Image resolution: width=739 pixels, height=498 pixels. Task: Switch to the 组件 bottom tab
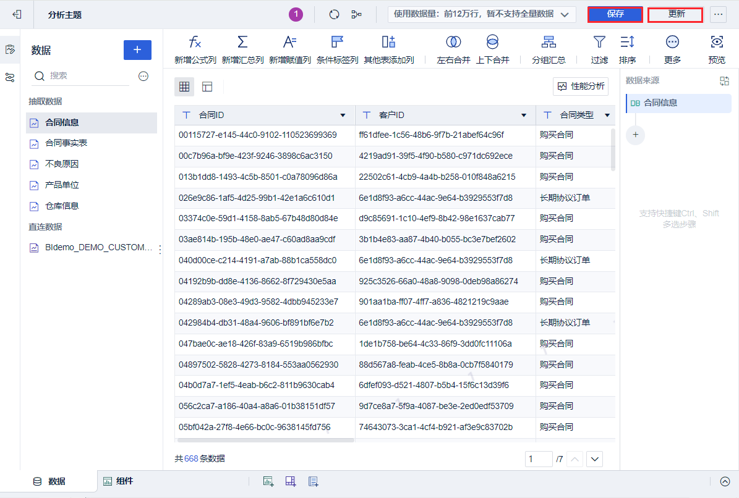[x=118, y=481]
